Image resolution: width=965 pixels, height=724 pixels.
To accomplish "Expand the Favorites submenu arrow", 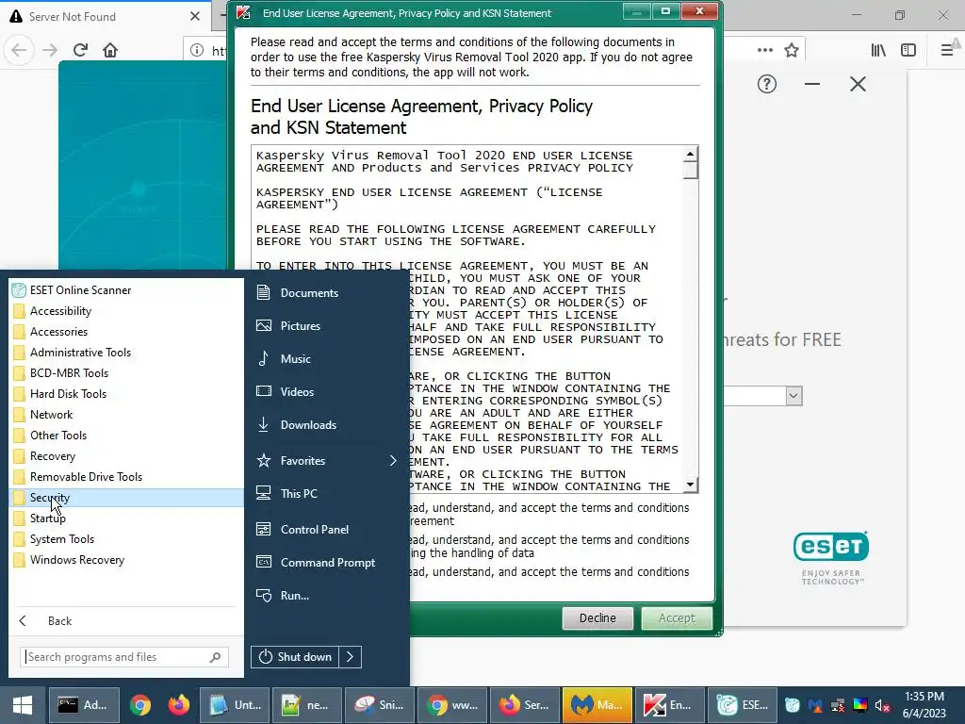I will click(393, 460).
